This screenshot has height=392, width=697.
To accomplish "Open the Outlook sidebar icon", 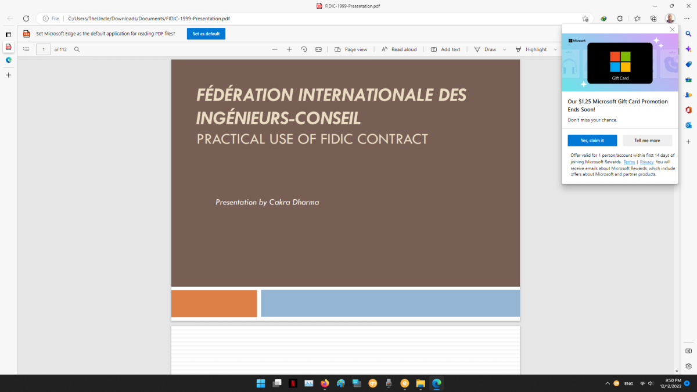I will [688, 125].
